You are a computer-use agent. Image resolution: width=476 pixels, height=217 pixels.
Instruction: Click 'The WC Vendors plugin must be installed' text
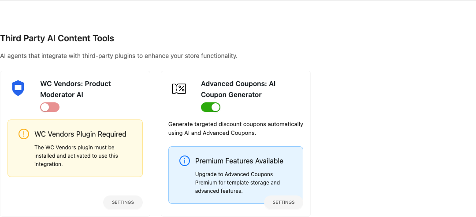pyautogui.click(x=76, y=156)
